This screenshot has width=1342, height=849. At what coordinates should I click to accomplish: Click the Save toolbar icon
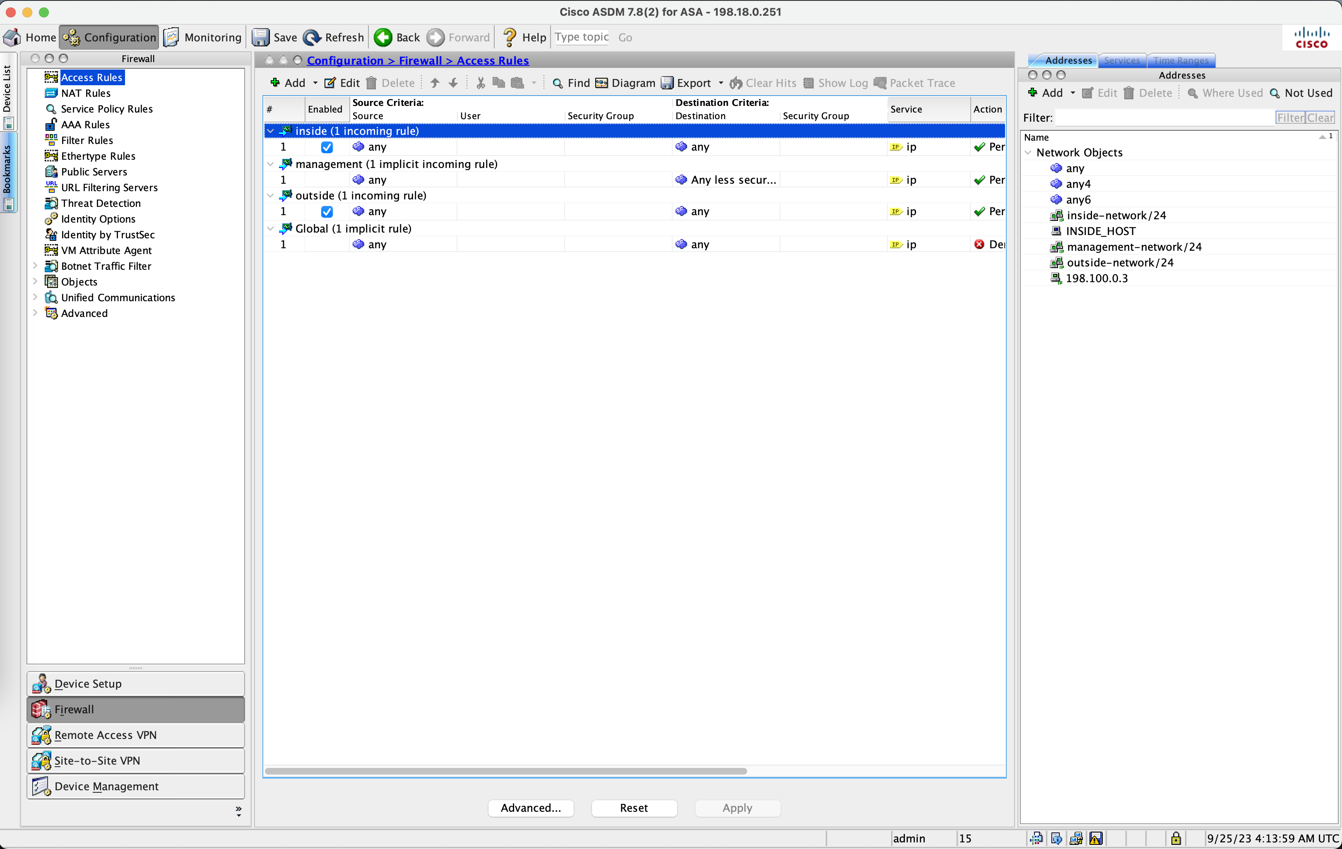261,37
